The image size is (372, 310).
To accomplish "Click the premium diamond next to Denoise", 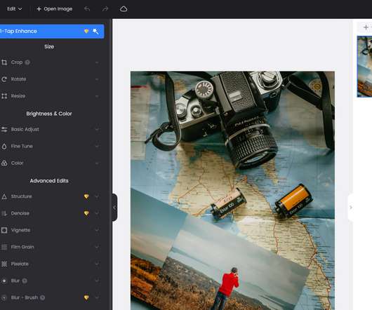I will tap(86, 213).
